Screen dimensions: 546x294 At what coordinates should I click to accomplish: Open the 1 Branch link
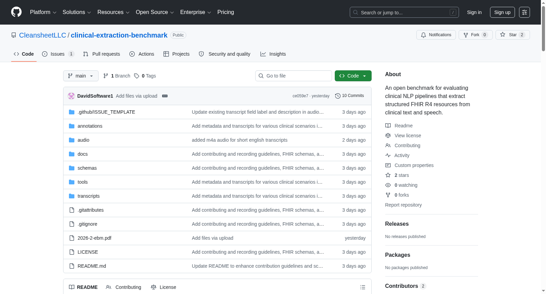[x=117, y=76]
